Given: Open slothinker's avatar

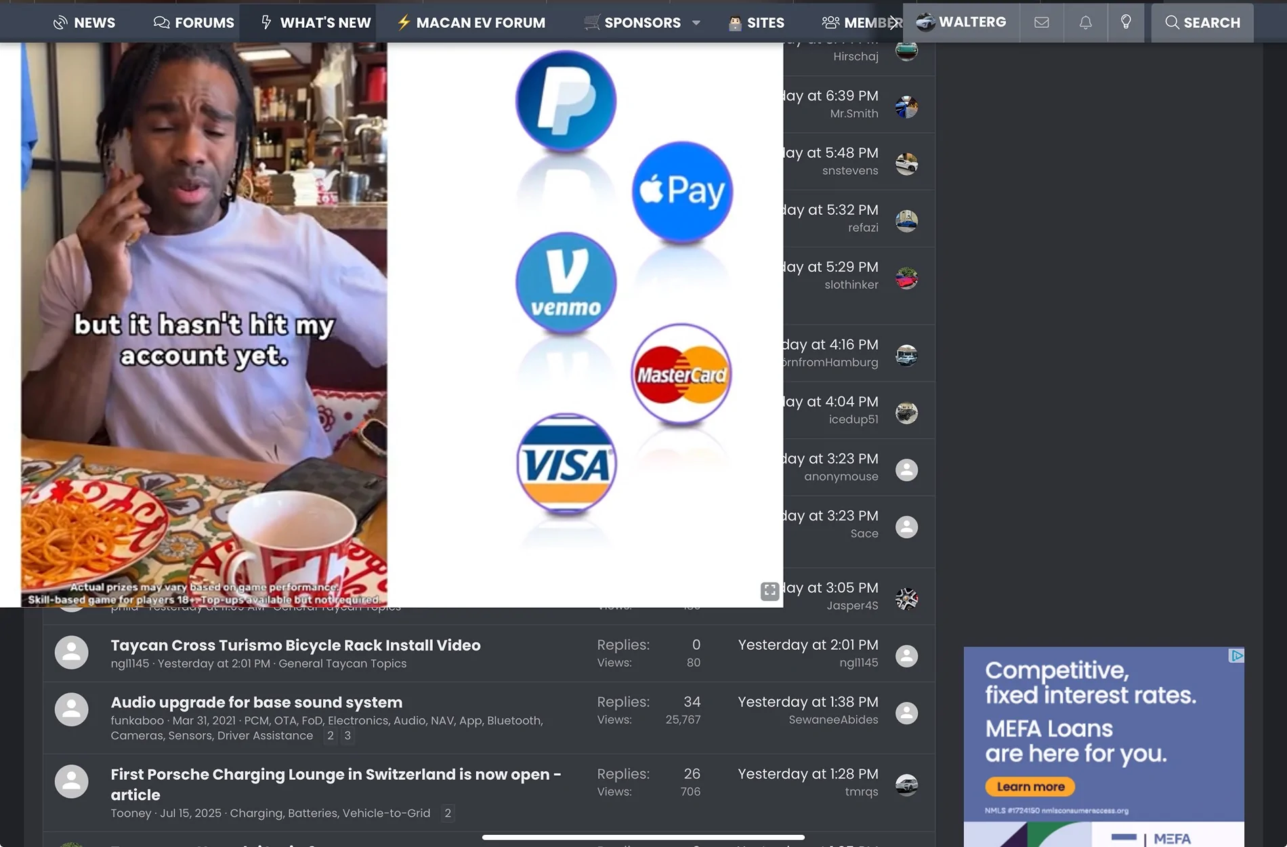Looking at the screenshot, I should click(906, 278).
